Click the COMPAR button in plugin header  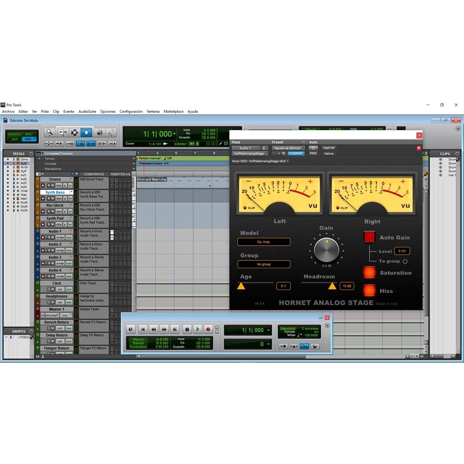coord(295,154)
